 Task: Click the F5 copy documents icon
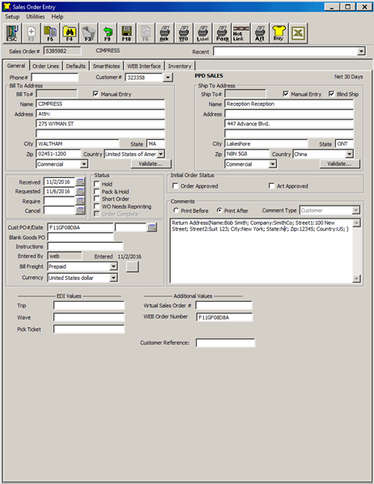click(50, 33)
